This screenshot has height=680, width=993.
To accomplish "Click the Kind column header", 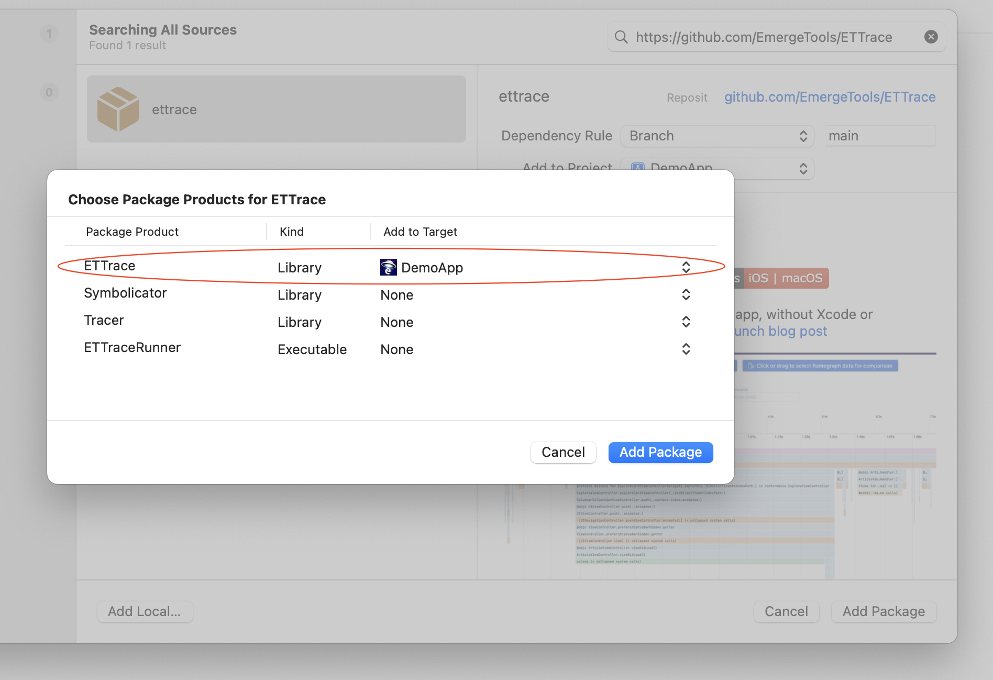I will 292,232.
